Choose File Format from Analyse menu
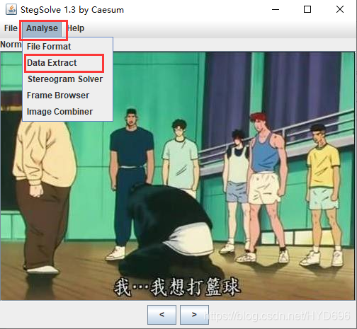This screenshot has height=329, width=357. point(67,47)
